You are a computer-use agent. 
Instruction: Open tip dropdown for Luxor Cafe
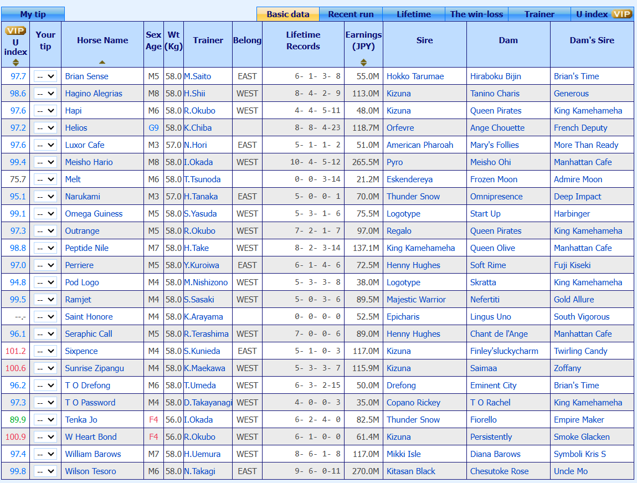pos(45,145)
